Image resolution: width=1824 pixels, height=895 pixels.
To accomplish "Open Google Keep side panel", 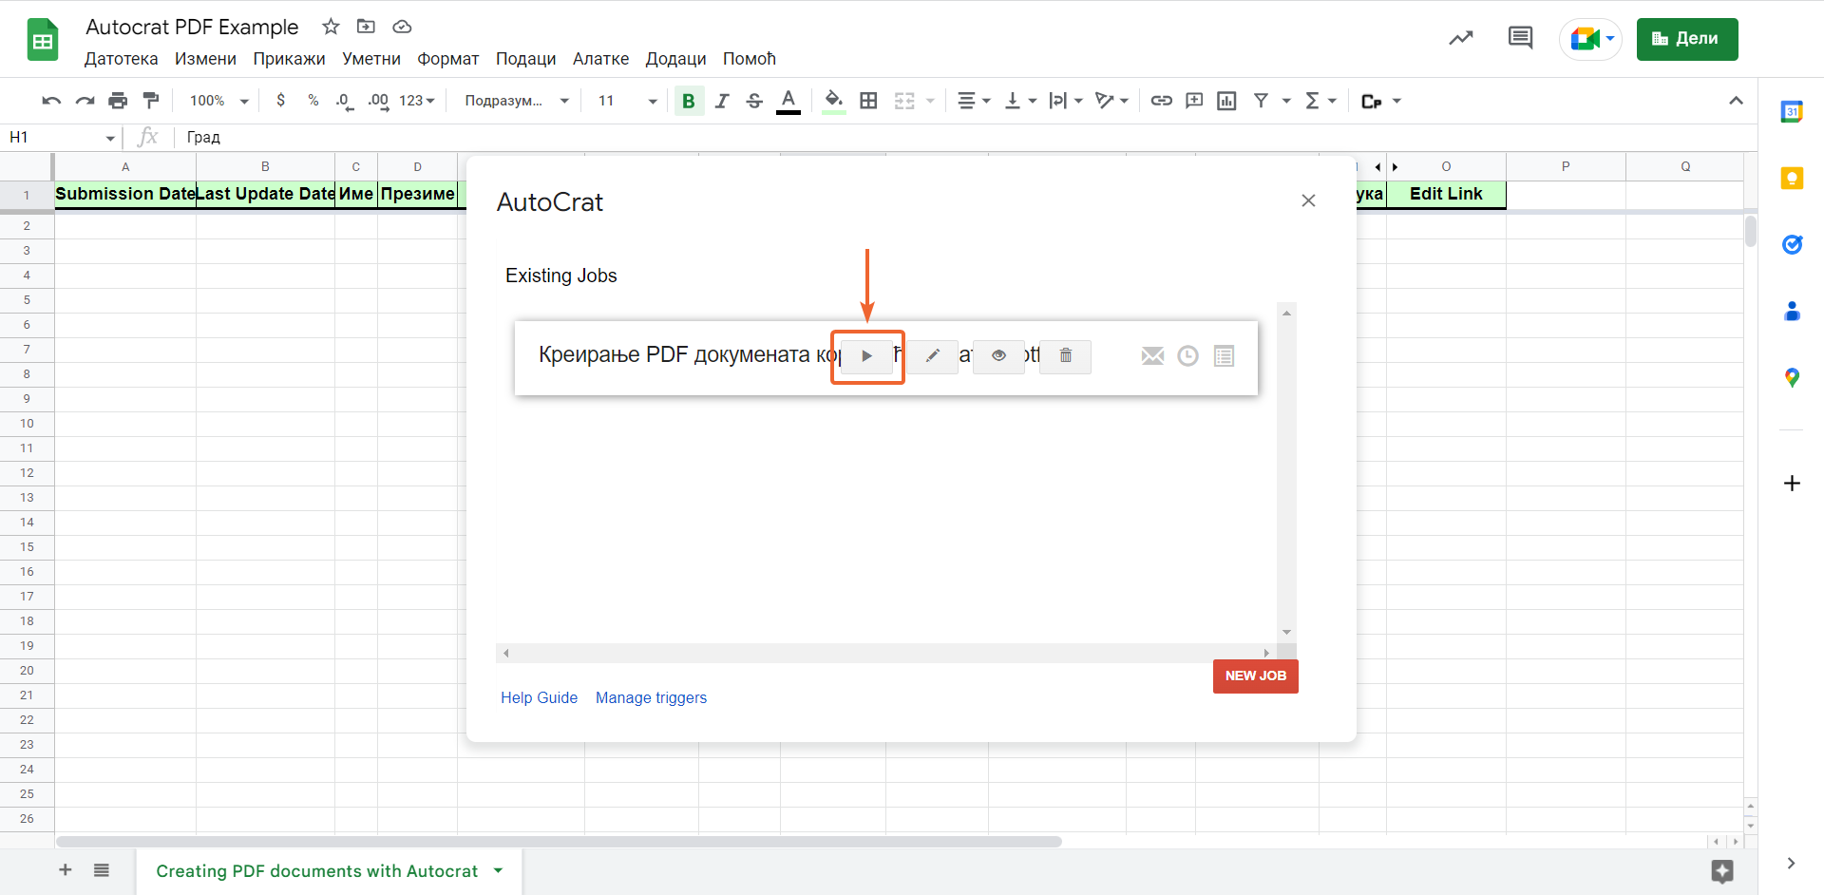I will coord(1792,178).
